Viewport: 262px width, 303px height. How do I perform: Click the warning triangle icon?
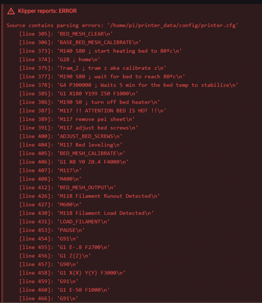[11, 11]
